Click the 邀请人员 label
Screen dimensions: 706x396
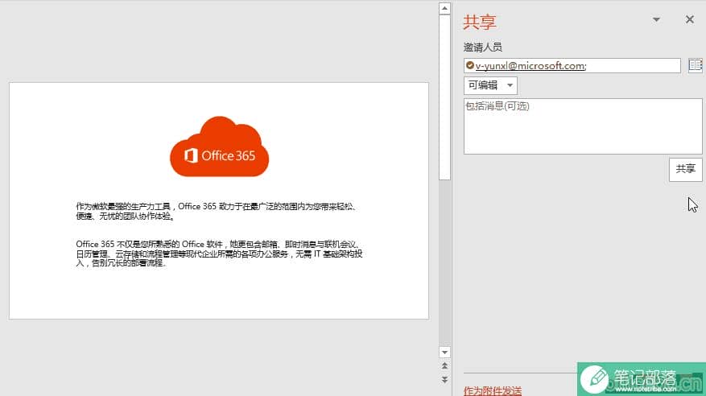(483, 47)
